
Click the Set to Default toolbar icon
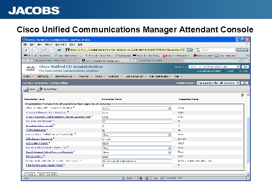pos(40,89)
